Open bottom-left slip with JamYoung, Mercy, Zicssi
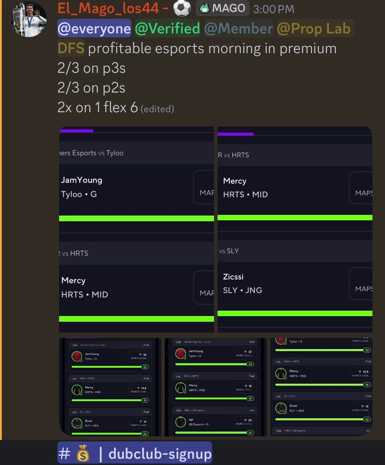Image resolution: width=385 pixels, height=465 pixels. point(110,387)
